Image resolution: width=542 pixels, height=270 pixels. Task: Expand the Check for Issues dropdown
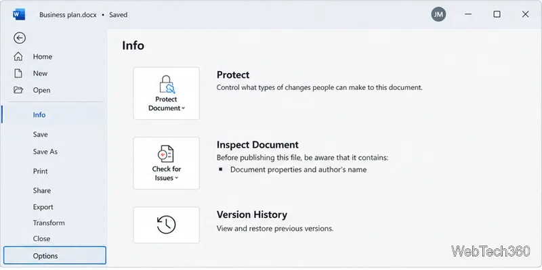(x=166, y=163)
